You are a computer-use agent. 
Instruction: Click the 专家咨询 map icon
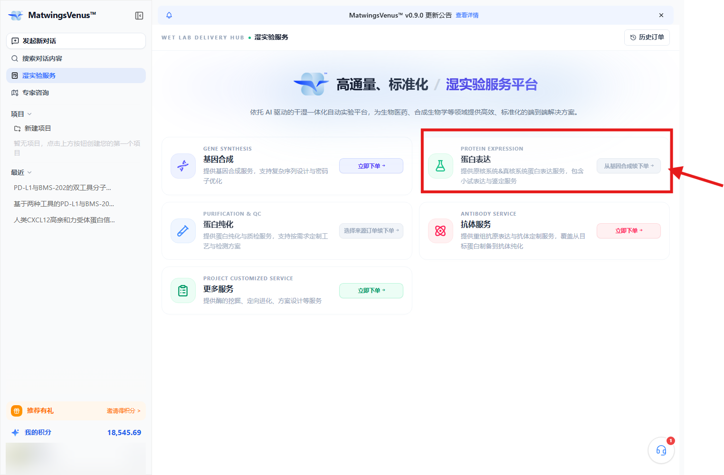[15, 93]
